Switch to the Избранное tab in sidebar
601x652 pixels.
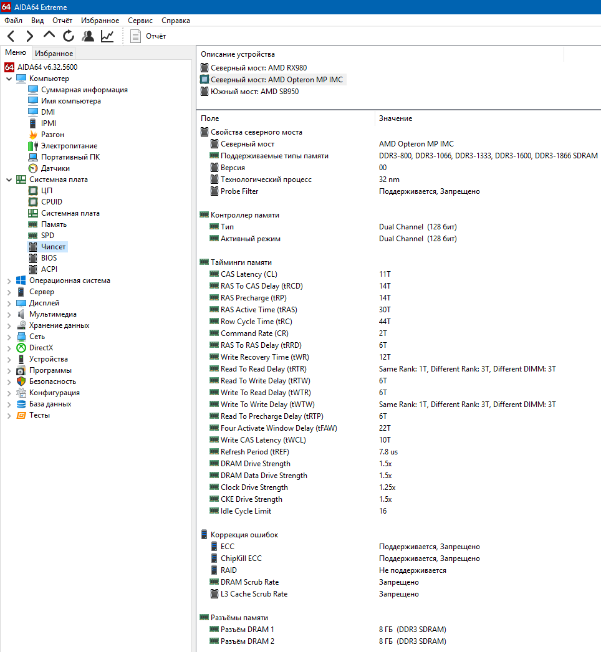click(x=54, y=53)
